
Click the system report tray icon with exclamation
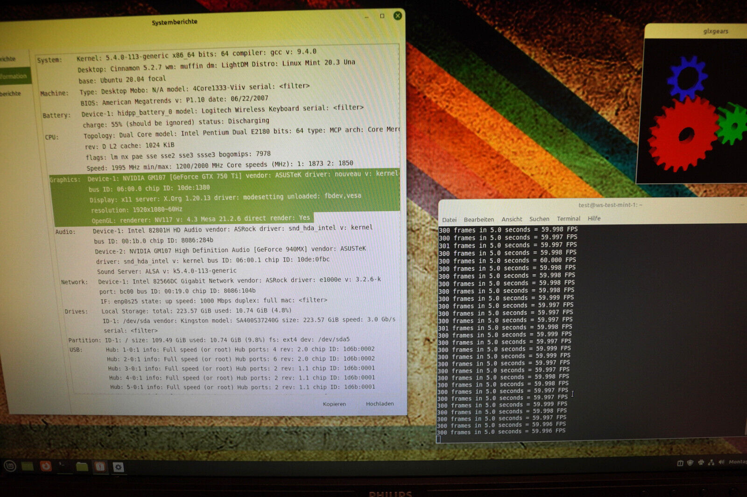[x=680, y=463]
